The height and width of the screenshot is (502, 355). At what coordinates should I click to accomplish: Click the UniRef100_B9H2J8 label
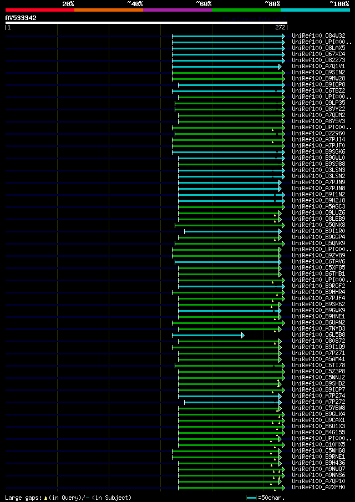tap(318, 200)
